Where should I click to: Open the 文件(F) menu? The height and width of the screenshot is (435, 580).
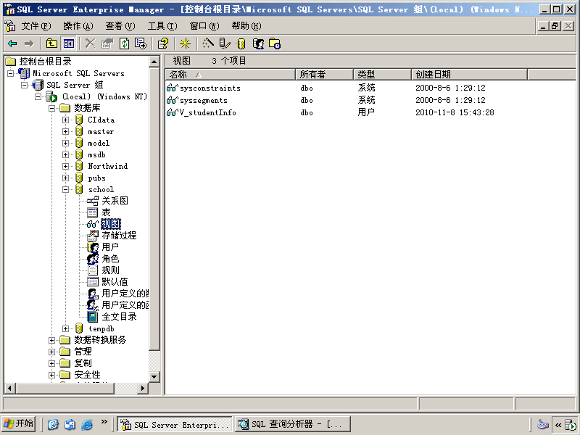[36, 26]
